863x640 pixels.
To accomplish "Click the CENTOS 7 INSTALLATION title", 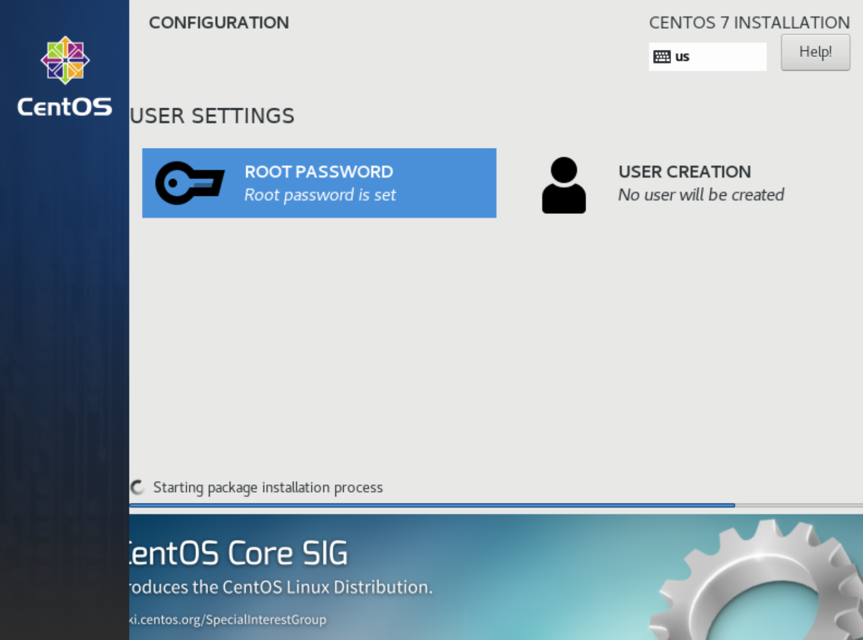I will (x=748, y=23).
